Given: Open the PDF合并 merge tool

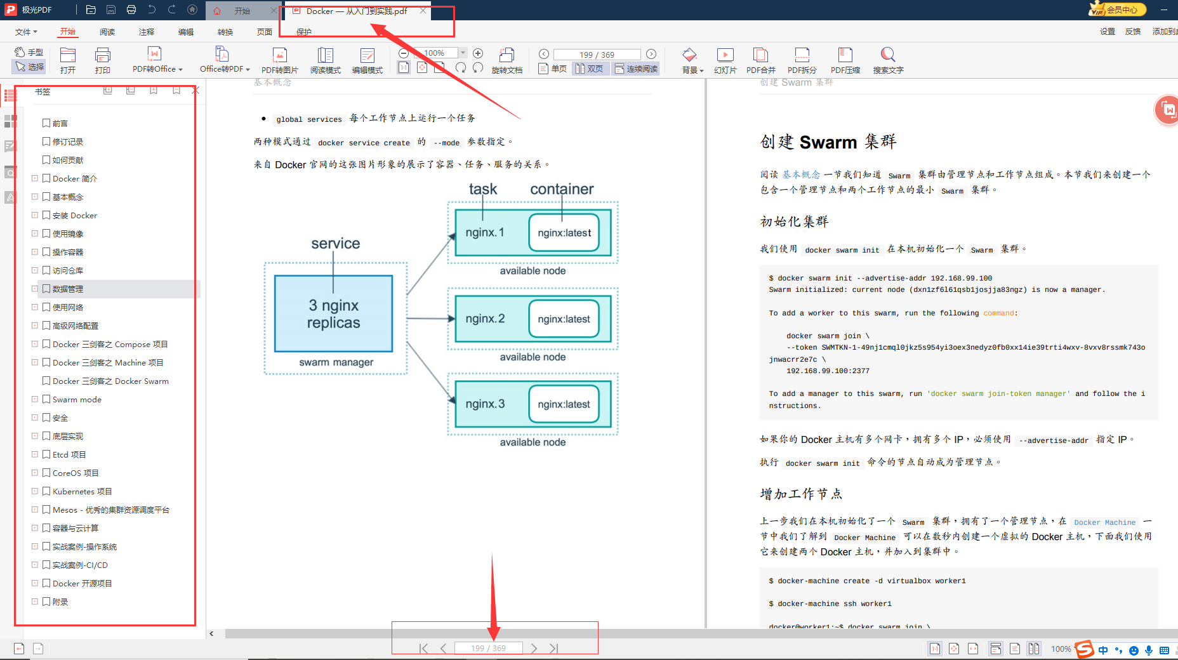Looking at the screenshot, I should [x=761, y=61].
